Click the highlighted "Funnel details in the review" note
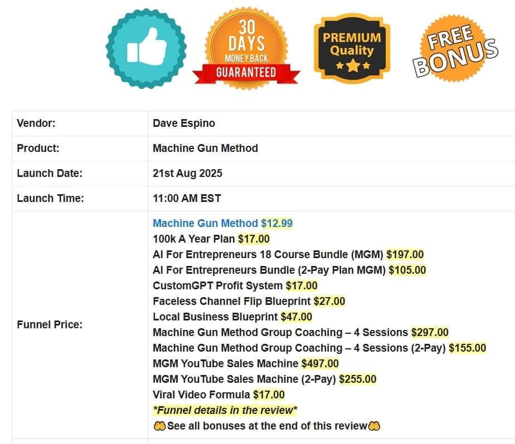The height and width of the screenshot is (444, 515). pyautogui.click(x=225, y=410)
